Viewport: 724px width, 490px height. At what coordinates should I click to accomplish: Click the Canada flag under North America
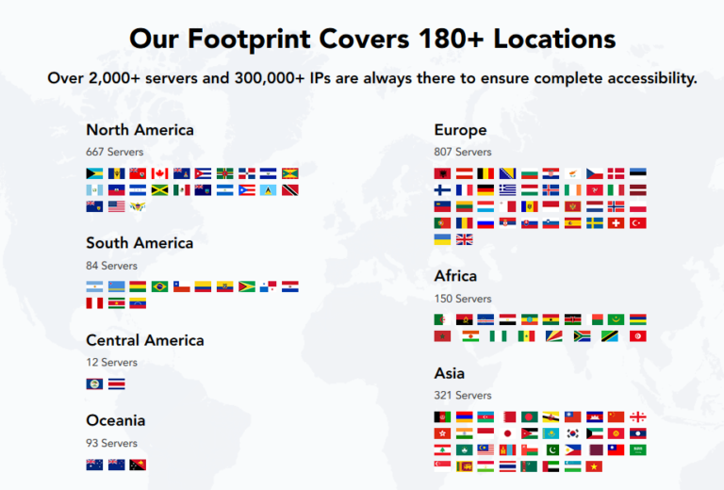(159, 173)
